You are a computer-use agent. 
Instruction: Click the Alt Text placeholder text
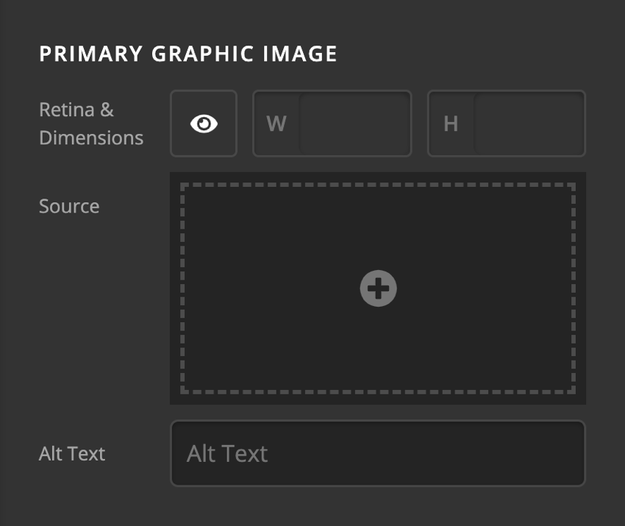[x=227, y=453]
